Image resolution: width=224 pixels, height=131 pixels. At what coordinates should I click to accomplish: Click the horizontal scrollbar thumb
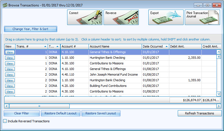[39, 106]
